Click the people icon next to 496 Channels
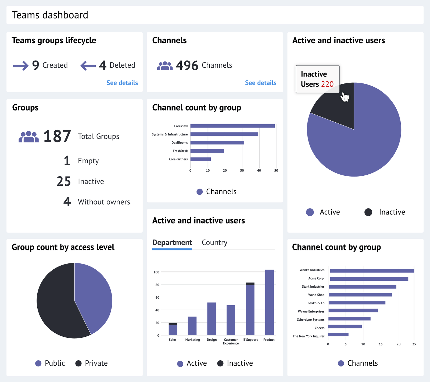This screenshot has height=382, width=430. pyautogui.click(x=165, y=65)
